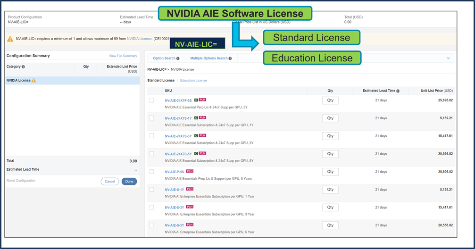
Task: Click green C badge on NV-AIE-24X7S-1Y
Action: (x=196, y=118)
